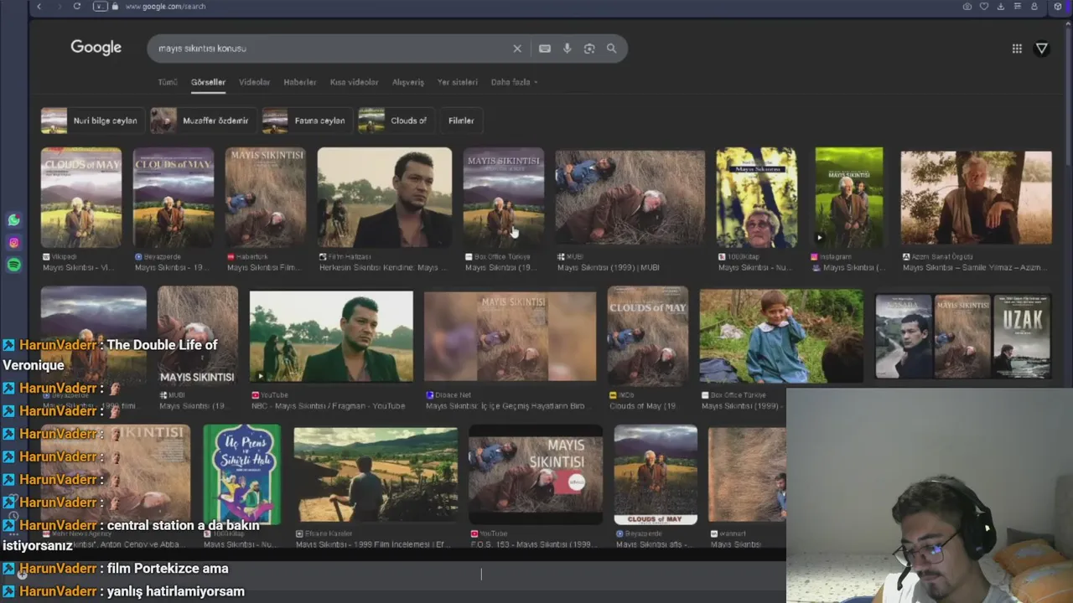Open the Azizm Sanat Örgütü old man image
The image size is (1073, 603).
[977, 198]
